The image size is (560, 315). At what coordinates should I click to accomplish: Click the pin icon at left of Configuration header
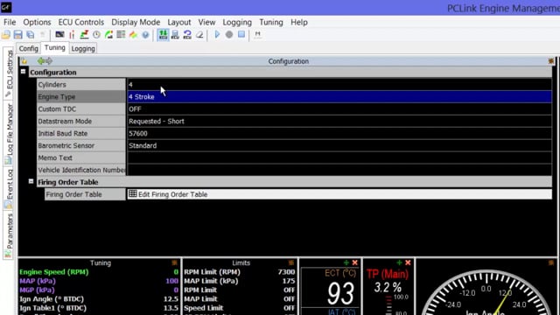(24, 61)
